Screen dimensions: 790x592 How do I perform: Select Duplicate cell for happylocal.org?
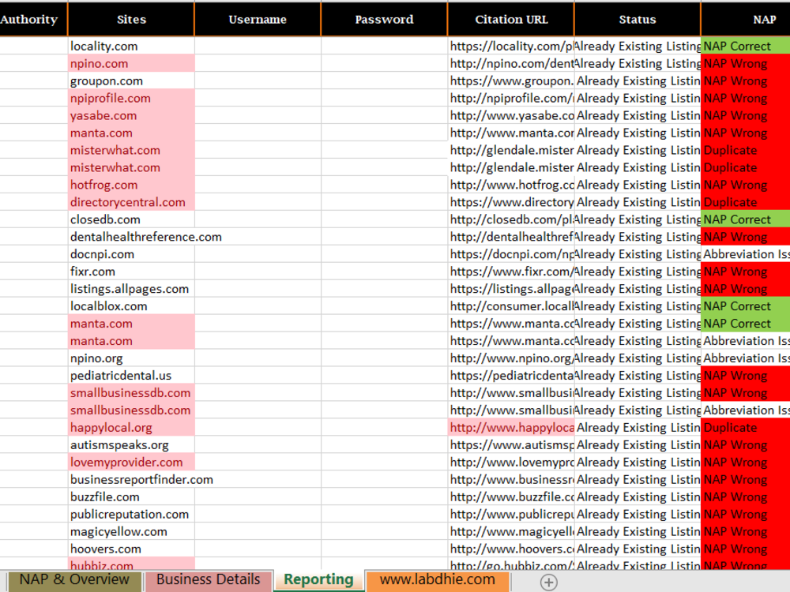click(746, 428)
